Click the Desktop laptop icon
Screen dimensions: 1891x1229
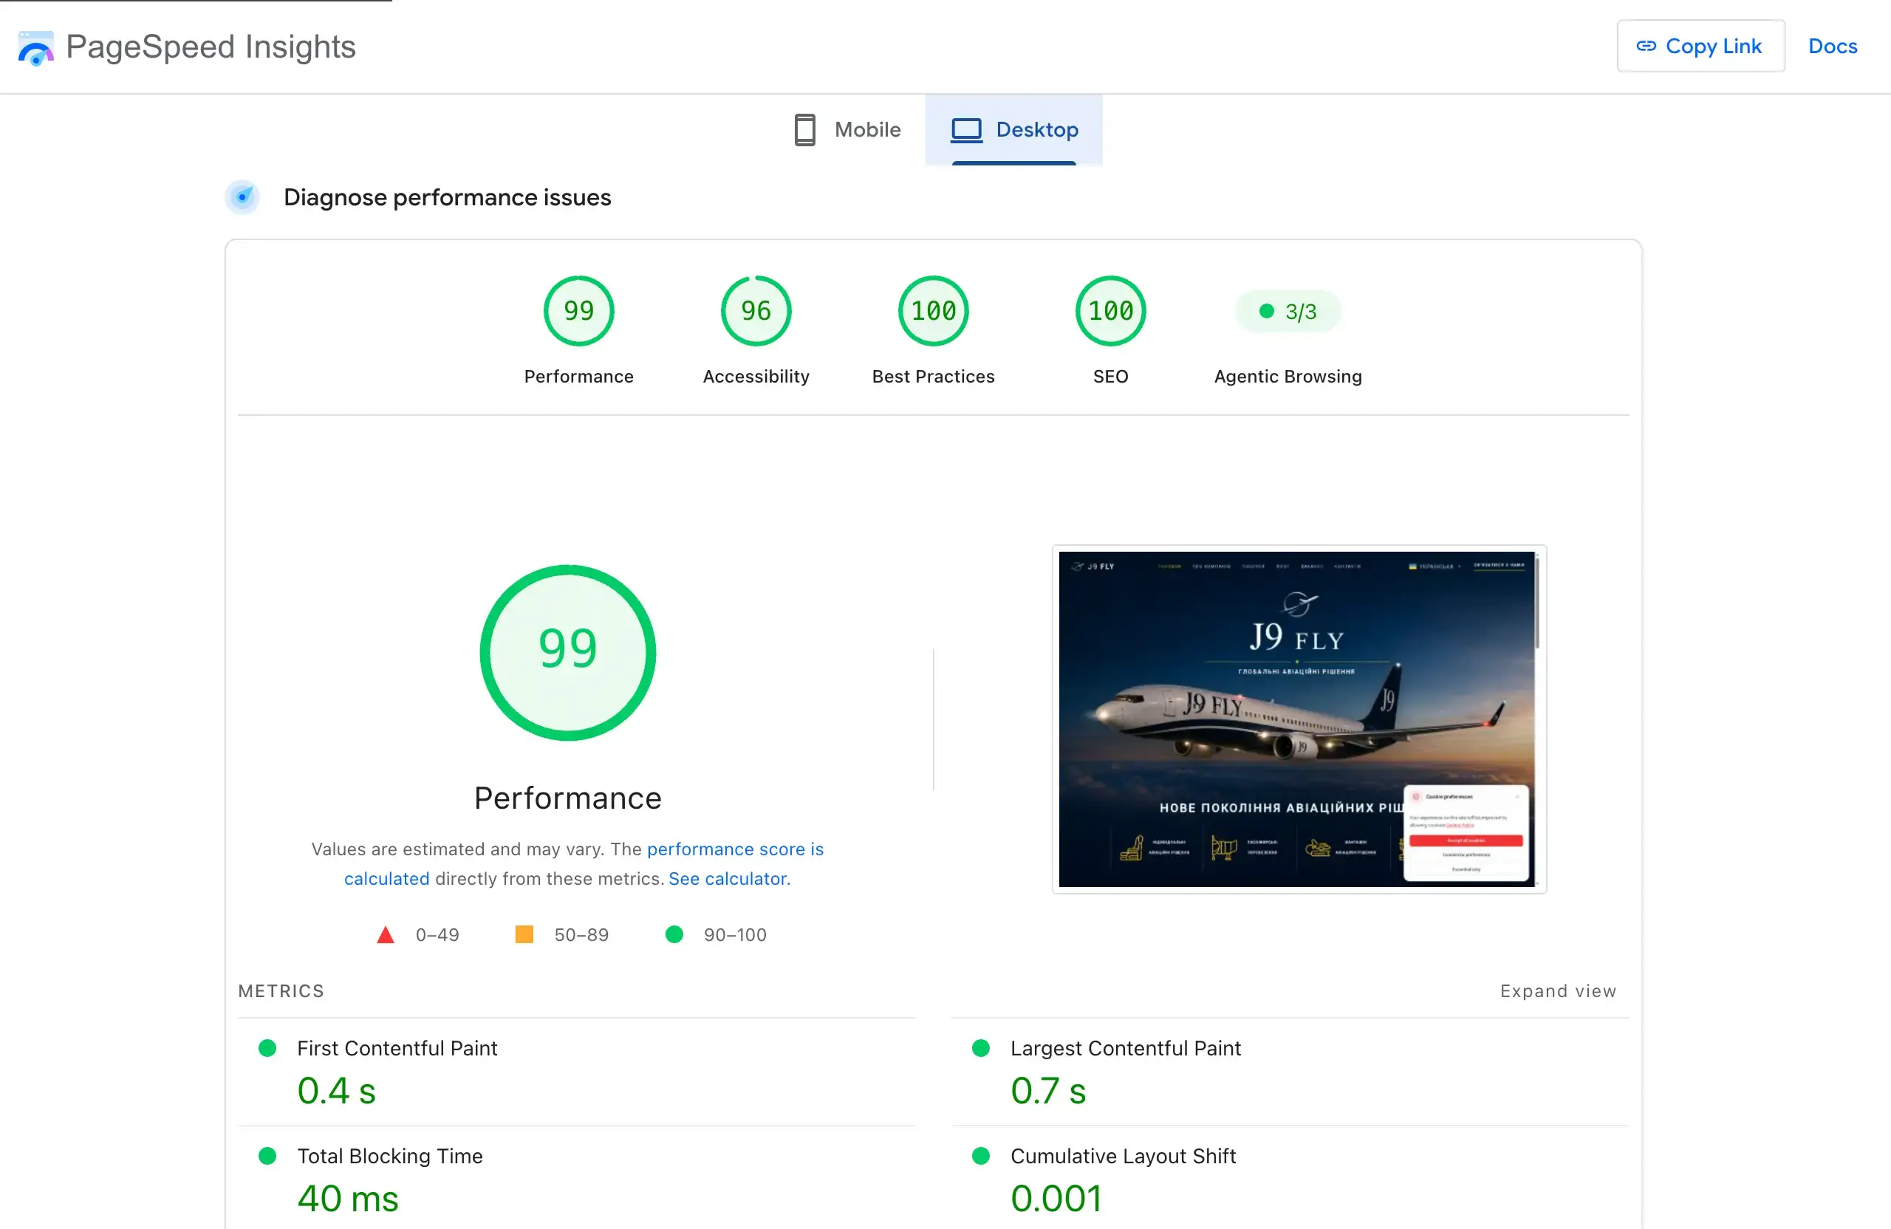click(x=966, y=130)
